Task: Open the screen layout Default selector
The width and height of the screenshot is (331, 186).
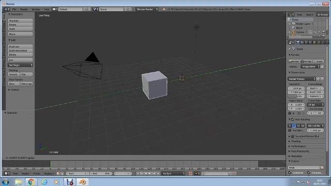Action: coord(71,9)
